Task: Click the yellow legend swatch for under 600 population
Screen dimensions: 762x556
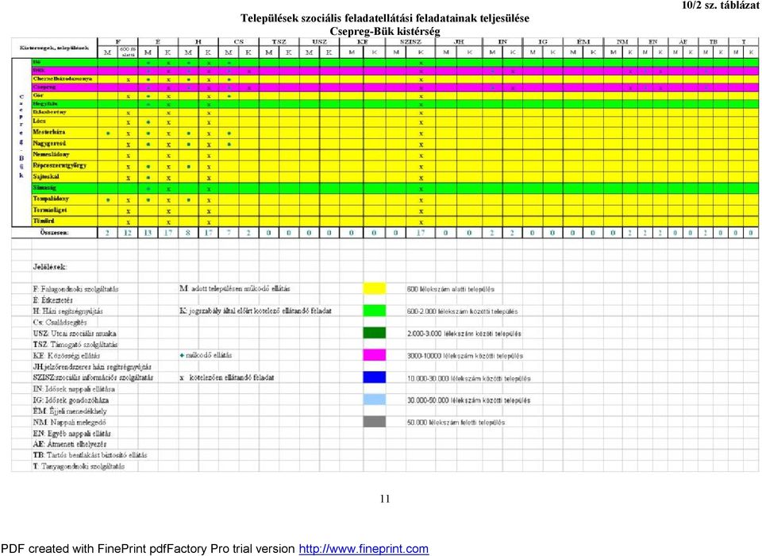Action: 374,288
